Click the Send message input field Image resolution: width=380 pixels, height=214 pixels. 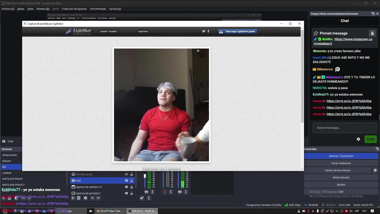pyautogui.click(x=345, y=128)
